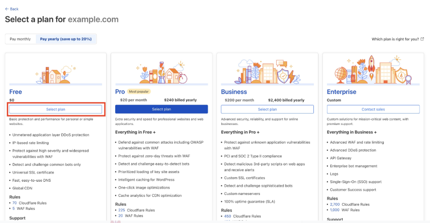Select the Business plan button

pos(267,109)
